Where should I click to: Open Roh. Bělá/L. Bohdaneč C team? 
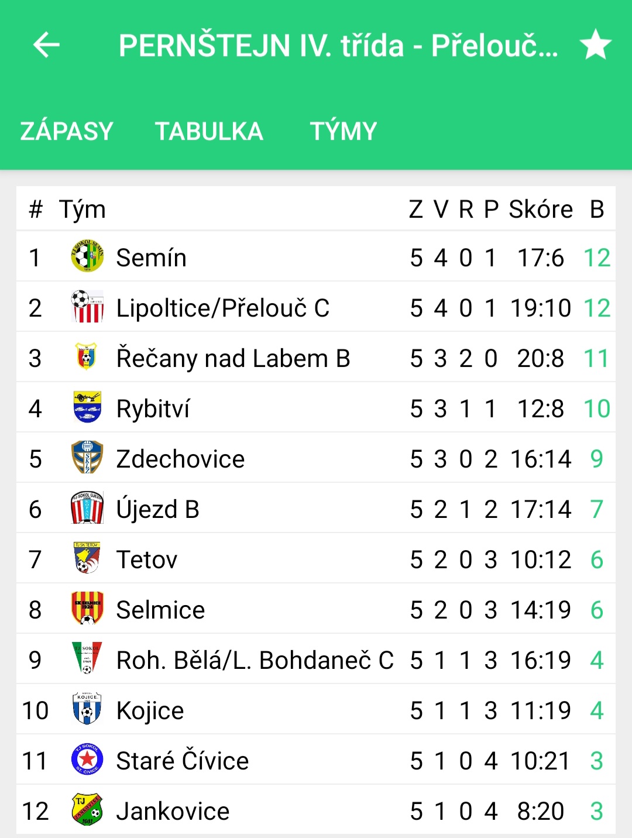click(255, 660)
